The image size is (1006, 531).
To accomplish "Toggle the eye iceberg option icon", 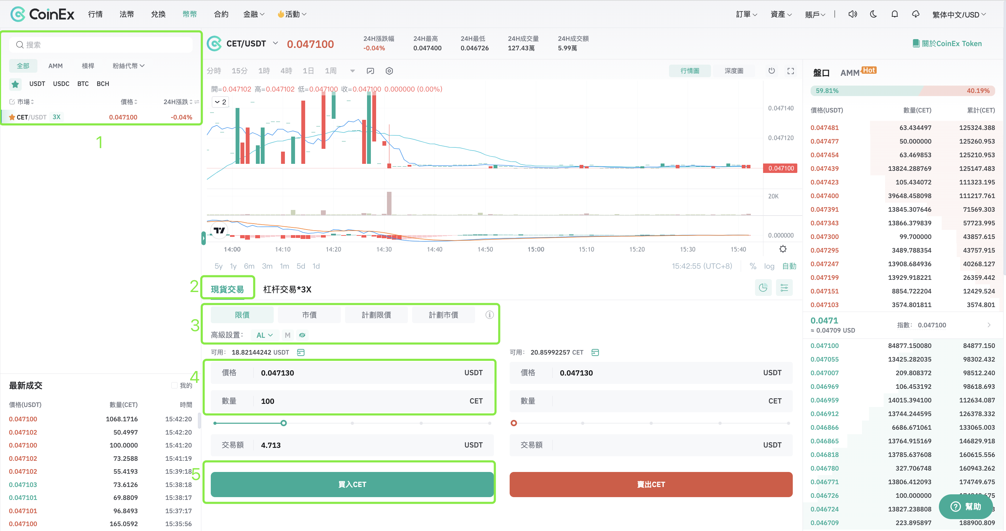I will (302, 335).
